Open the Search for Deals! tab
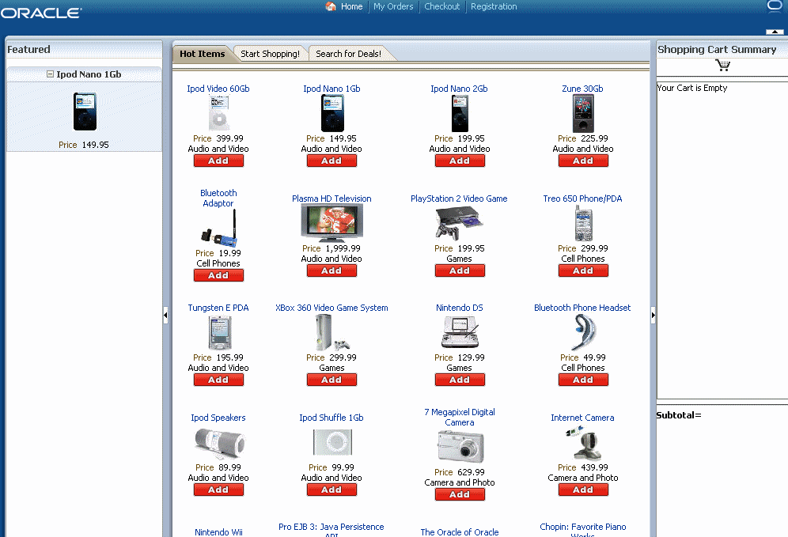The image size is (788, 537). tap(348, 54)
